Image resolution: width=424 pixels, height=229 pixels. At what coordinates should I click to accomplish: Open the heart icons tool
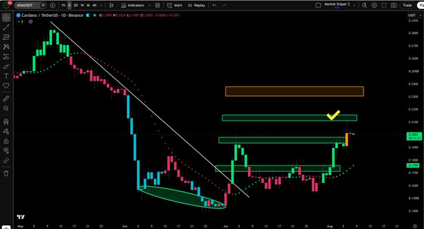coord(6,86)
